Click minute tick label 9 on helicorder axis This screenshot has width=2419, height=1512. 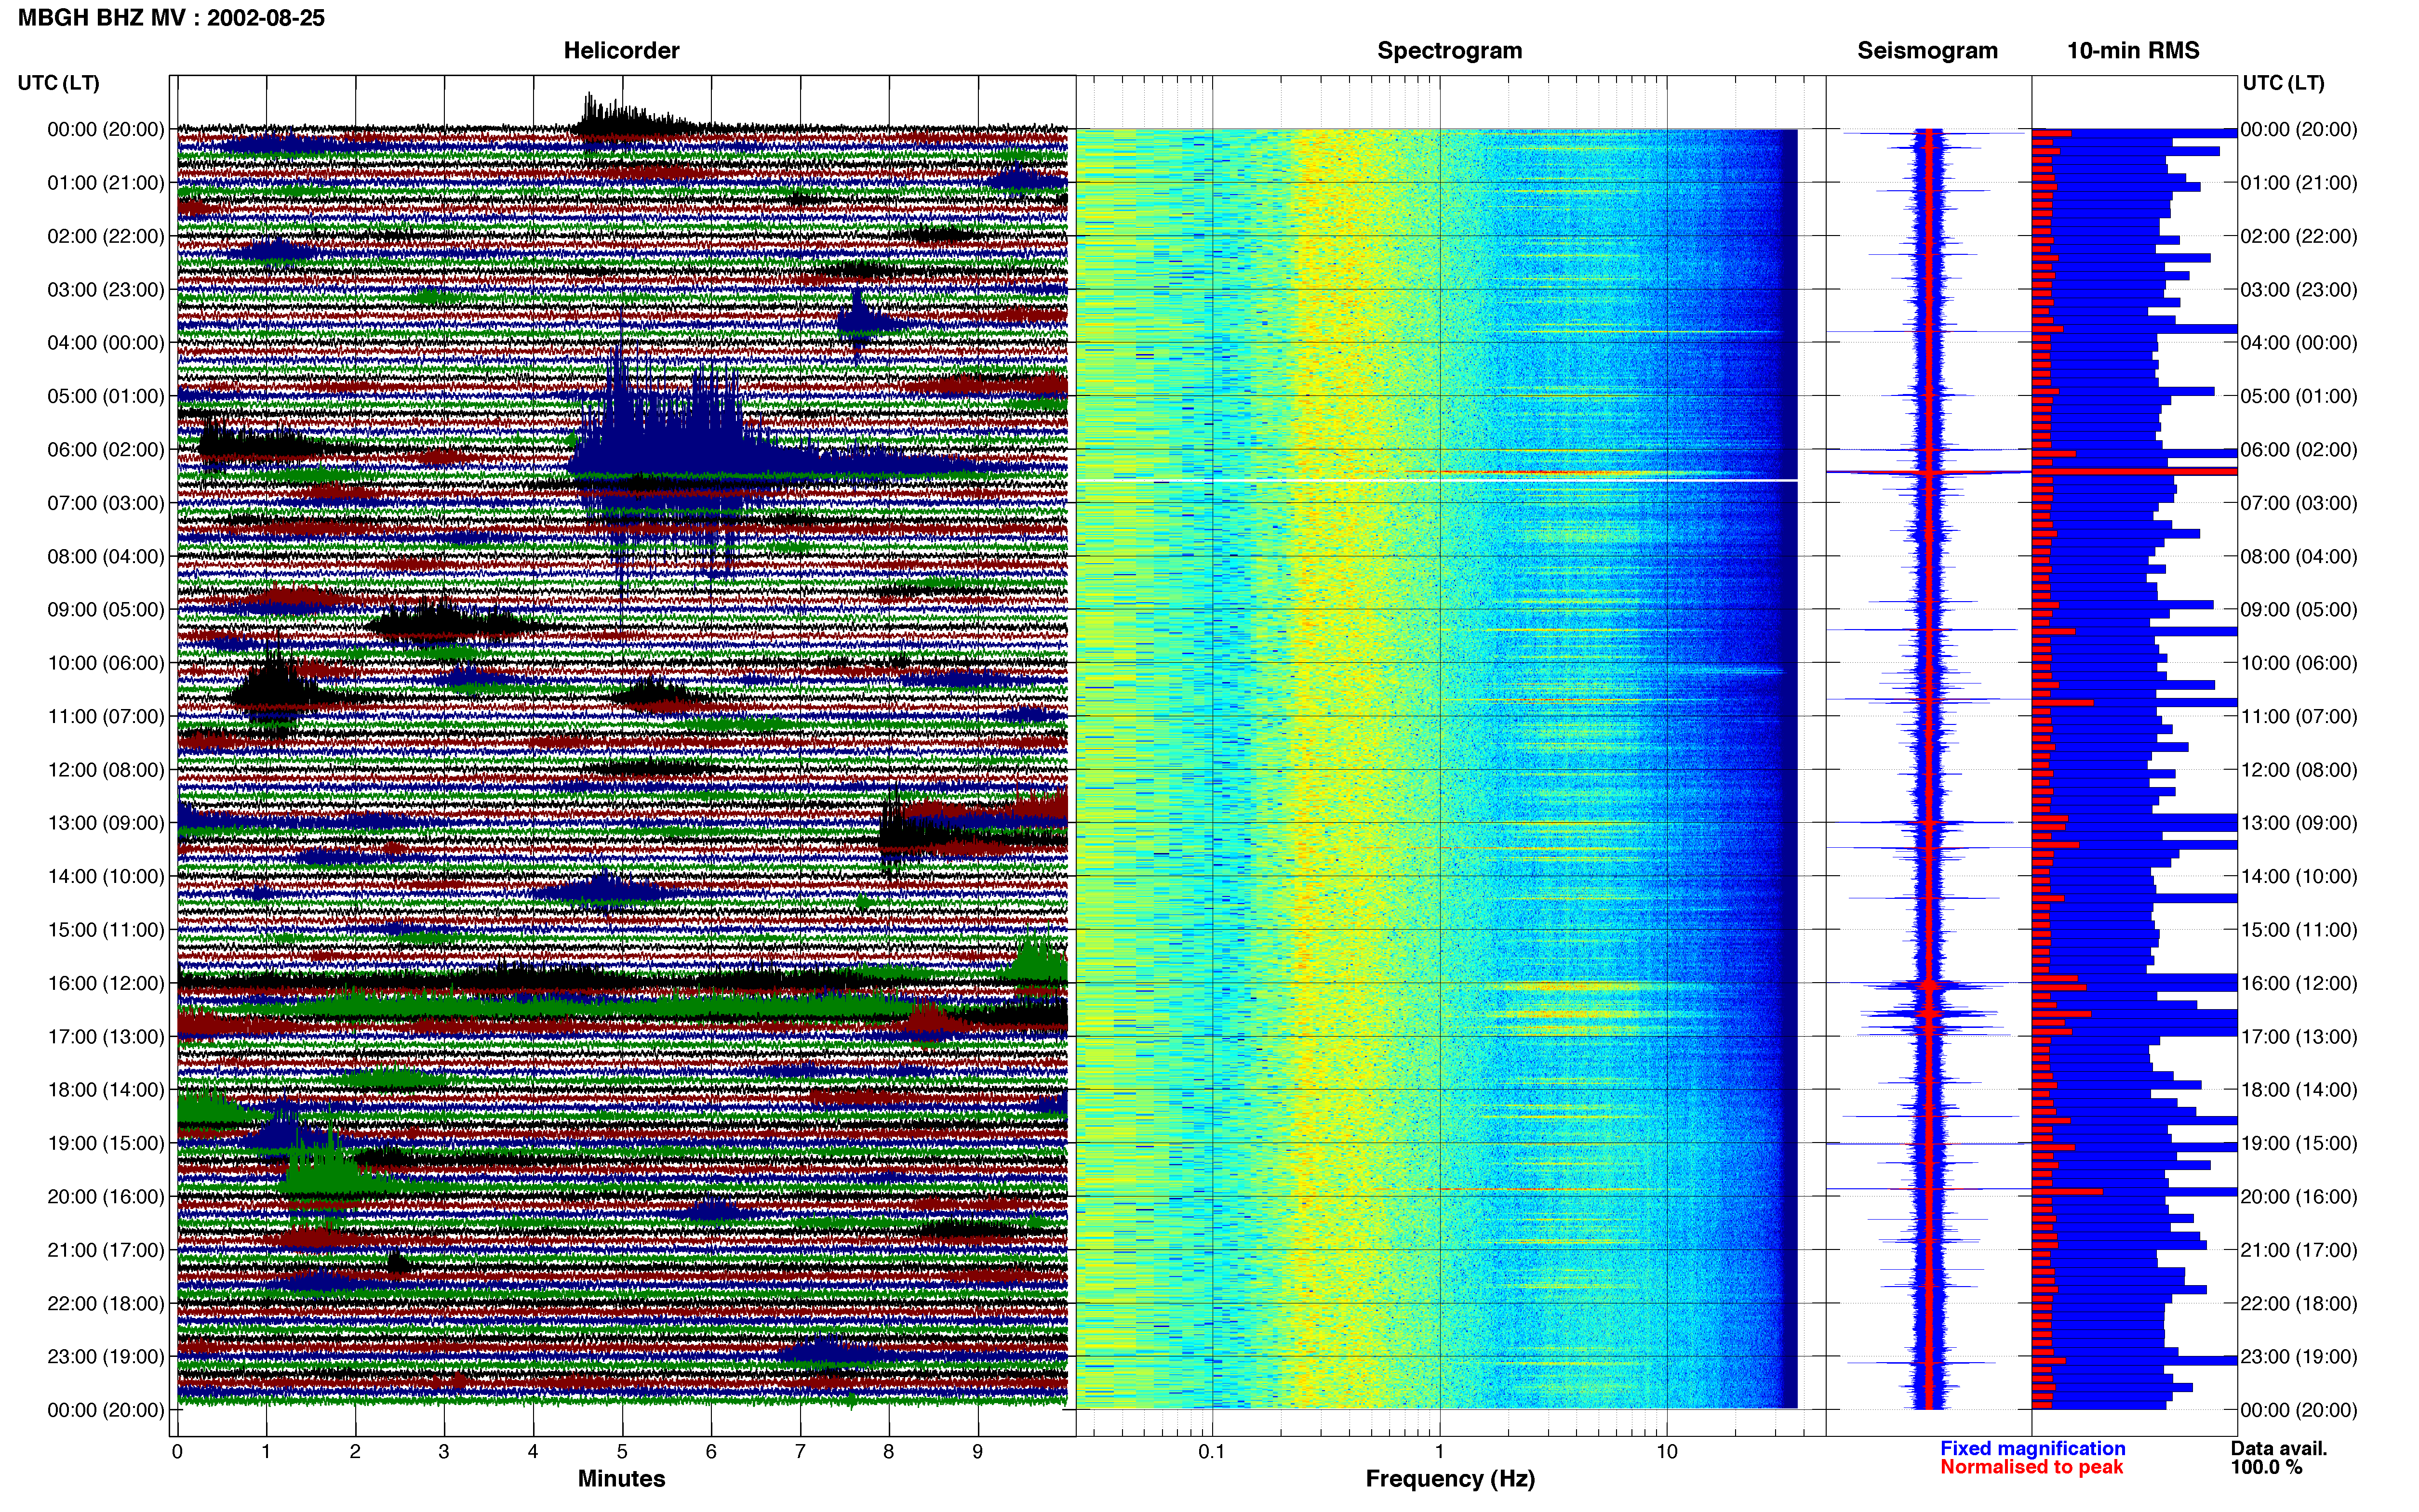pyautogui.click(x=977, y=1451)
